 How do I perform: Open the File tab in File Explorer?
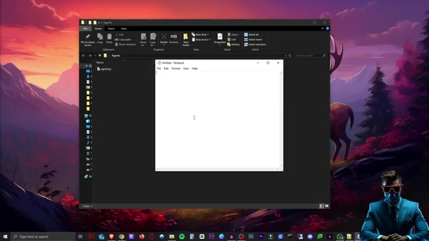pyautogui.click(x=85, y=28)
